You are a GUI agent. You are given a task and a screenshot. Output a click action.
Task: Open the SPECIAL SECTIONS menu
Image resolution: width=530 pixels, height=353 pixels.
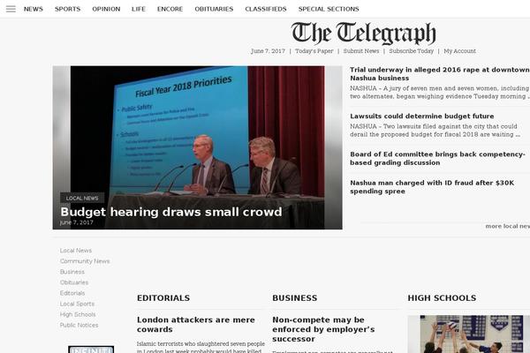click(329, 9)
